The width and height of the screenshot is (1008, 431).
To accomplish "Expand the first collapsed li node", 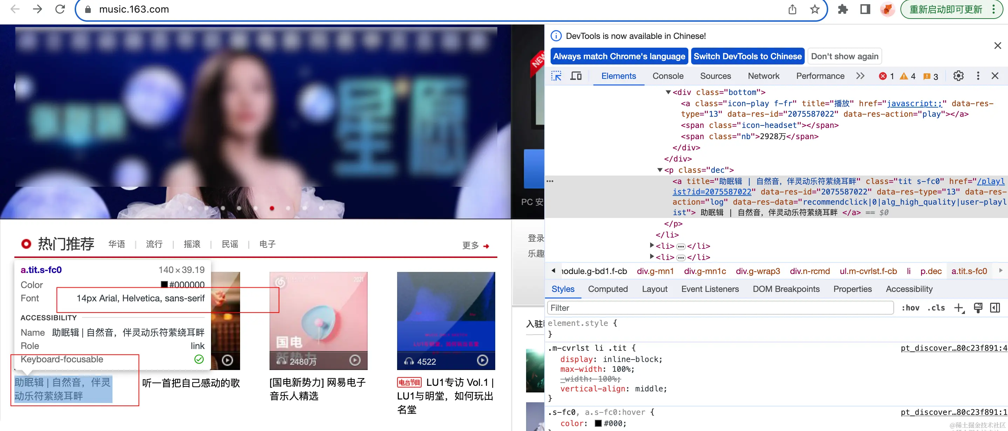I will [652, 245].
